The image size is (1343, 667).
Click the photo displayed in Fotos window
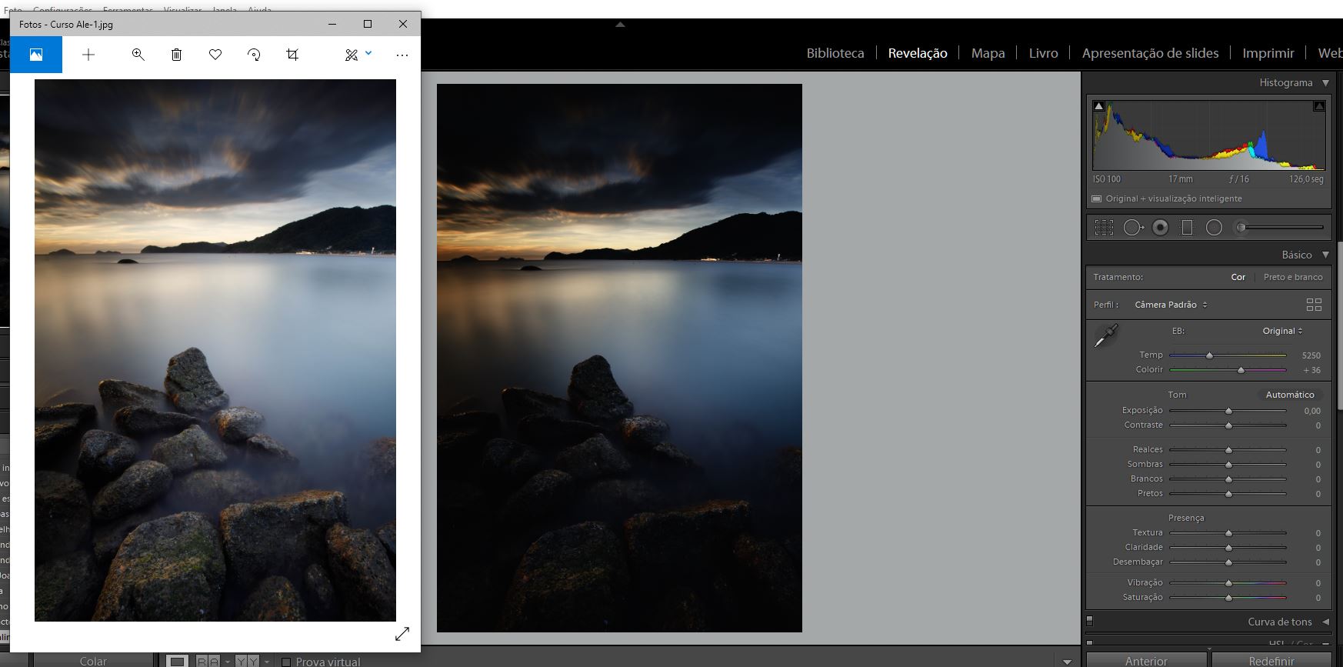click(x=215, y=350)
